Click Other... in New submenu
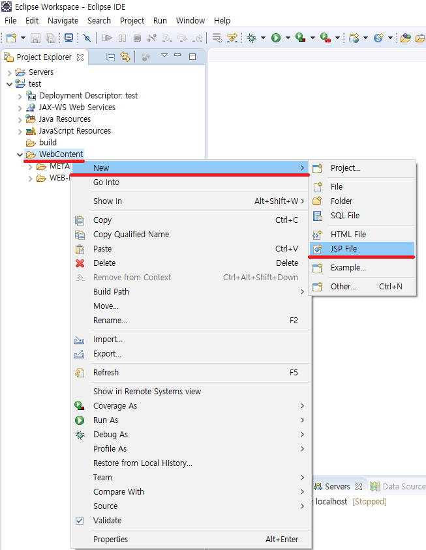Viewport: 426px width, 550px height. coord(362,287)
